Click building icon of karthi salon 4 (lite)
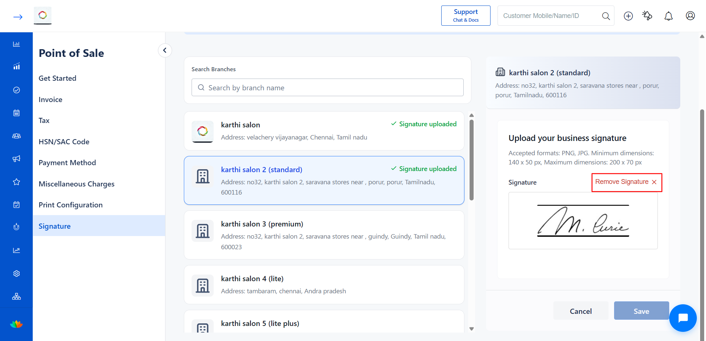 [203, 286]
